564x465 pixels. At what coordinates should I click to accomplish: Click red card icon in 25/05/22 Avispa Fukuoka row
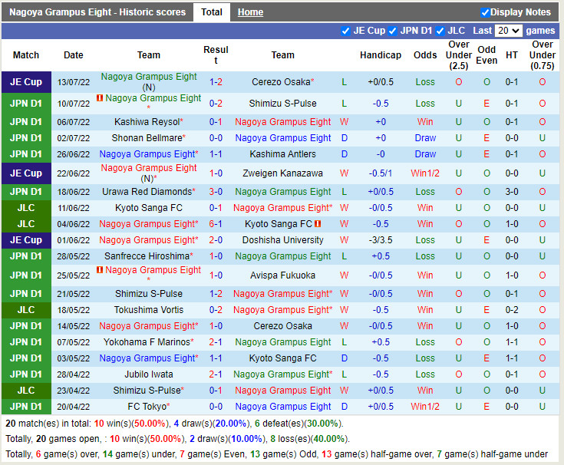[x=100, y=270]
